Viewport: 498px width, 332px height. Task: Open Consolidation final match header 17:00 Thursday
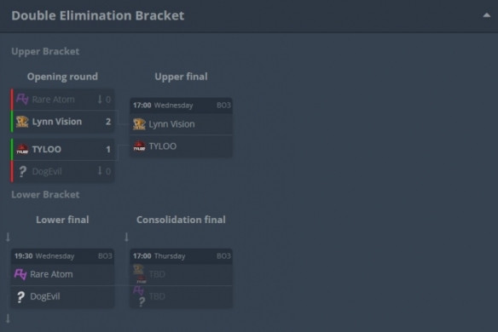181,256
